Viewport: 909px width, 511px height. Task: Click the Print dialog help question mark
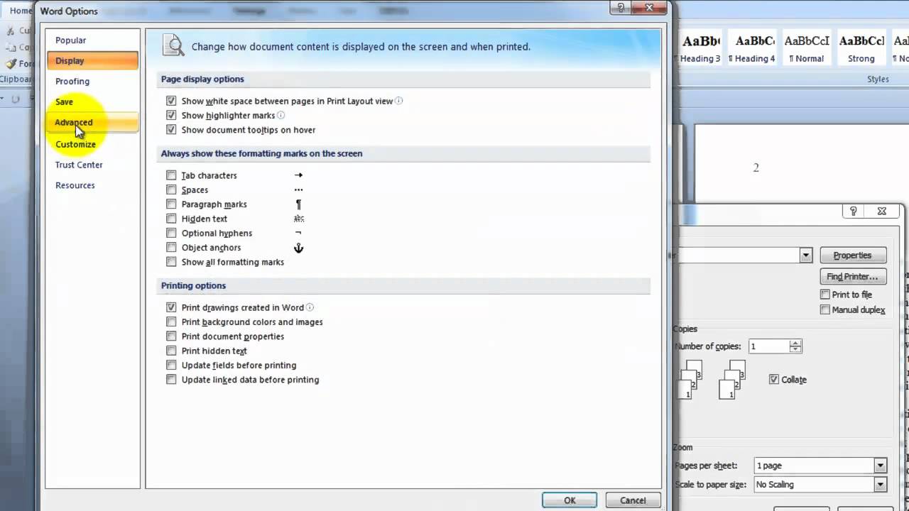tap(854, 211)
